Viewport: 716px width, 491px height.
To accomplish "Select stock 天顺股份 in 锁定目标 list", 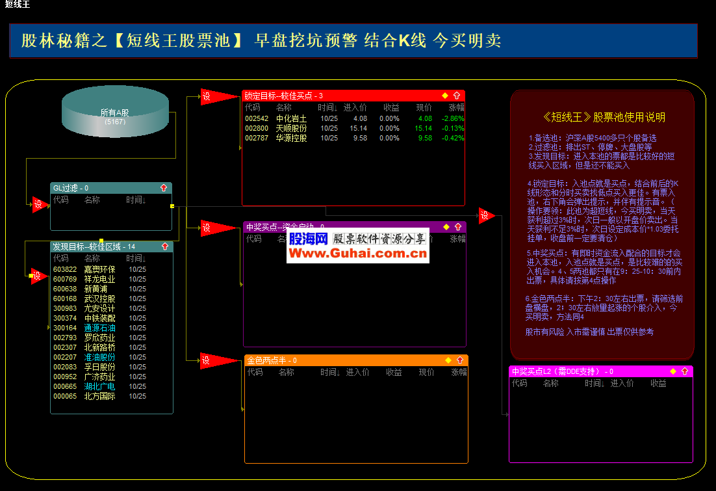I will (290, 129).
